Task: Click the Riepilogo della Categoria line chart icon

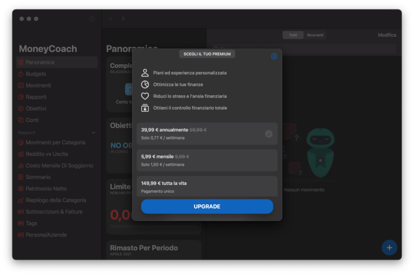Action: (x=21, y=200)
